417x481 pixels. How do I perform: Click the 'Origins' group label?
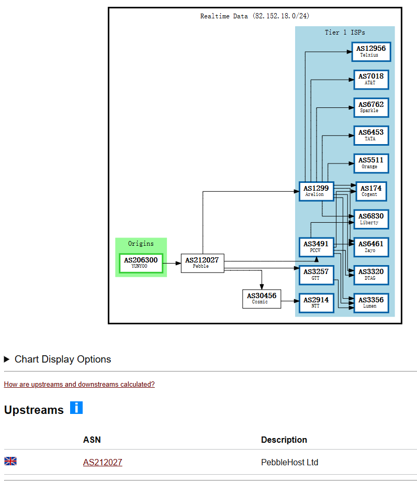pyautogui.click(x=141, y=244)
